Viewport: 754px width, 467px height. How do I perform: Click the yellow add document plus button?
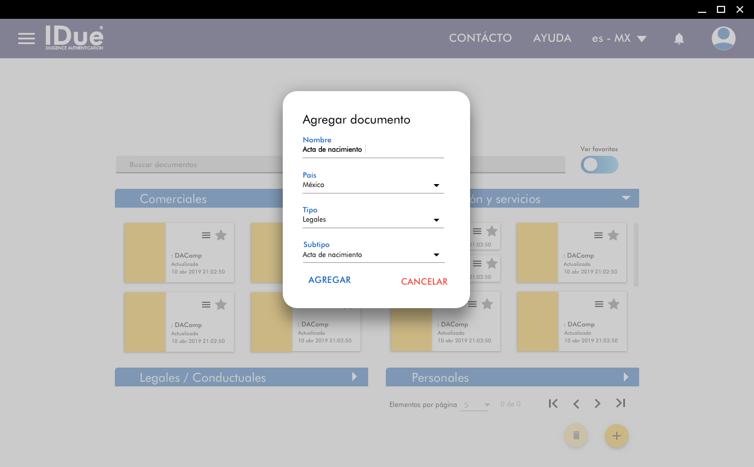click(616, 436)
